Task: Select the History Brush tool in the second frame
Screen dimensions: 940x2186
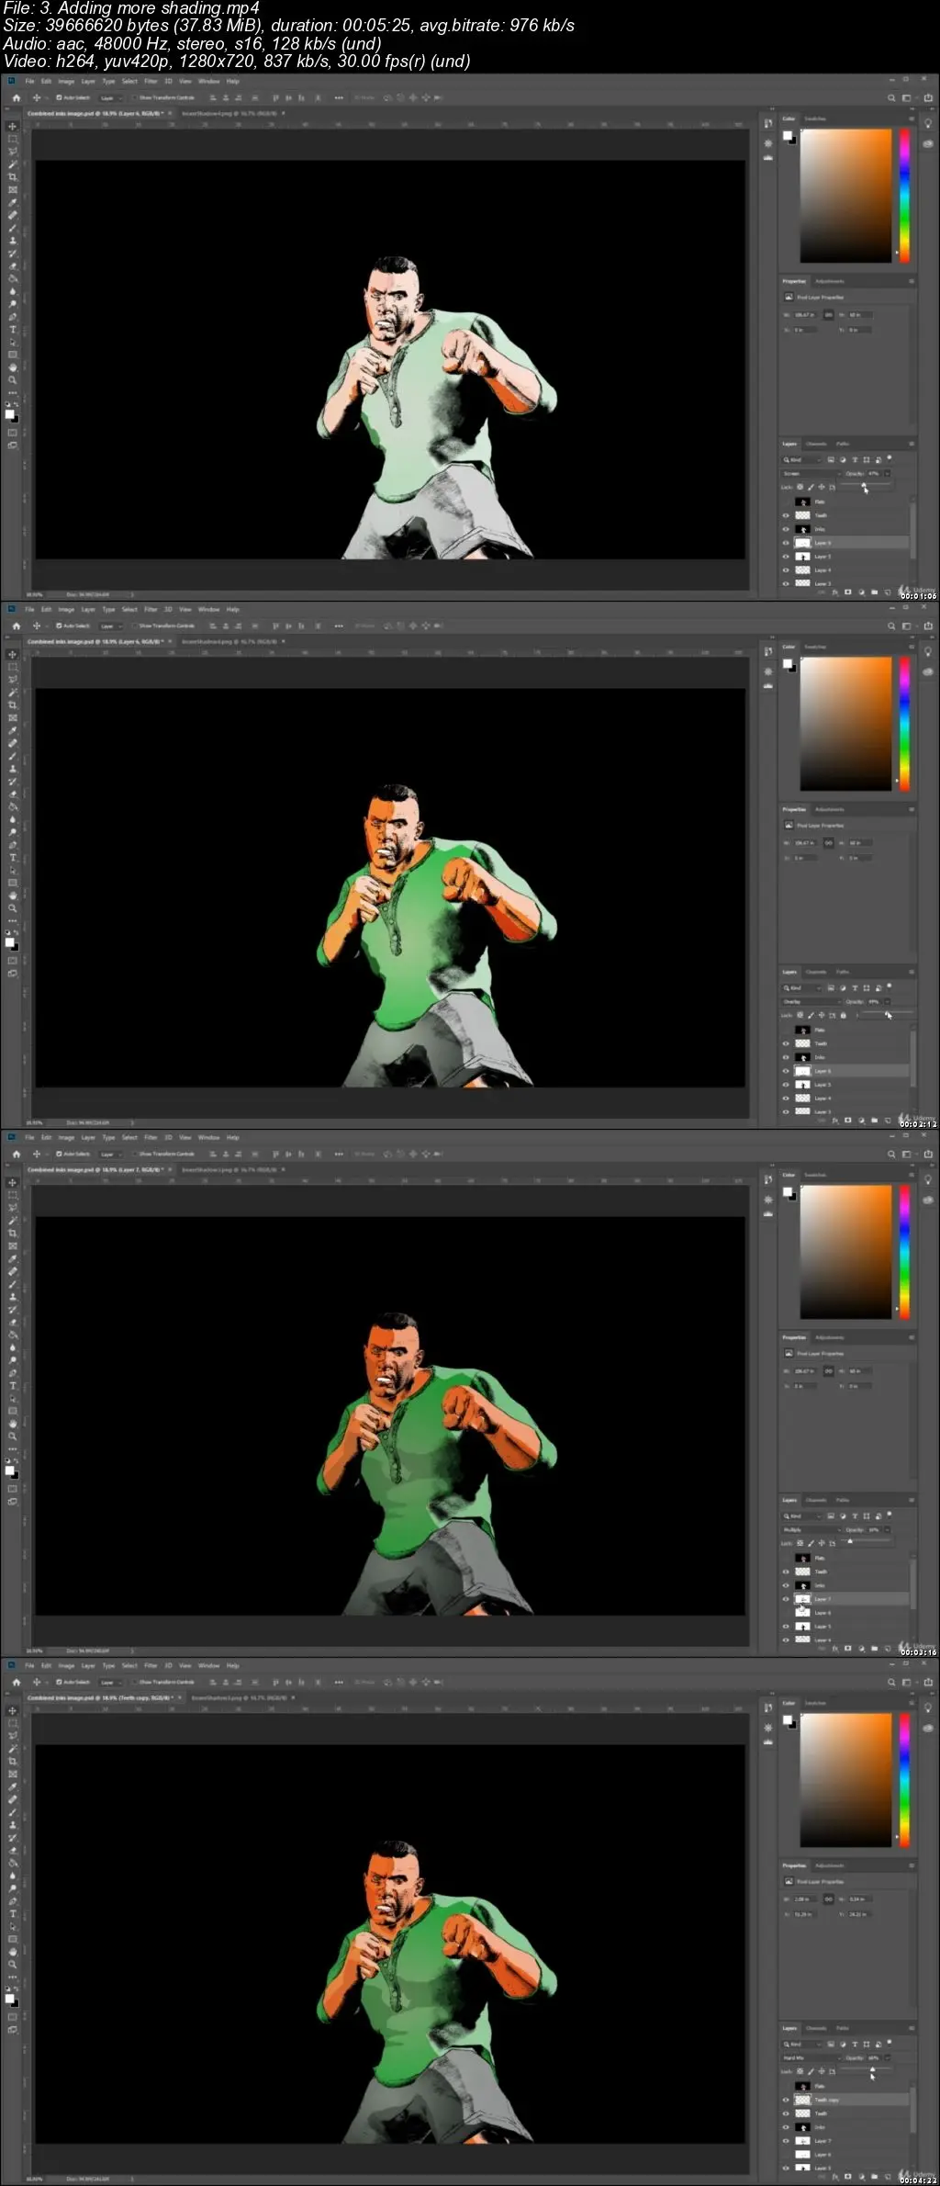Action: (12, 782)
